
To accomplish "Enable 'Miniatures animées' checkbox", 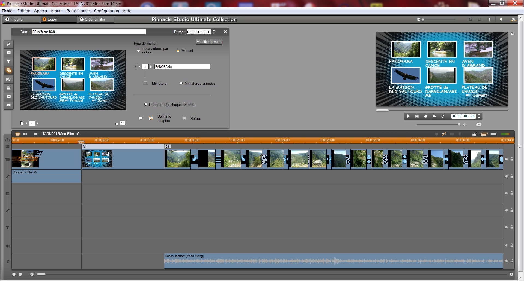I will click(181, 83).
